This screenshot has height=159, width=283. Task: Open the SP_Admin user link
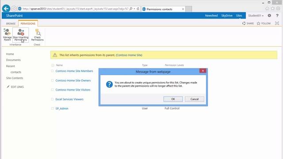point(62,109)
